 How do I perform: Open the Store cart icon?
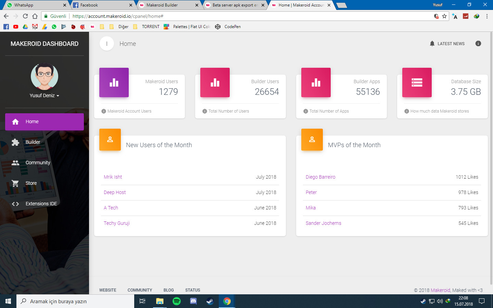pyautogui.click(x=15, y=183)
